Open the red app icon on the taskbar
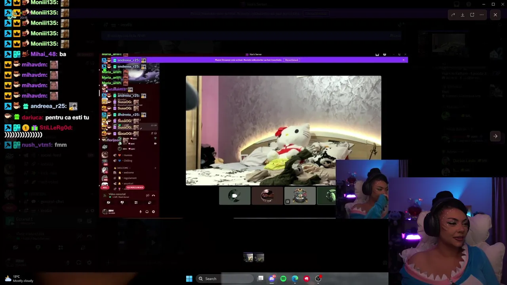507x285 pixels. (306, 279)
